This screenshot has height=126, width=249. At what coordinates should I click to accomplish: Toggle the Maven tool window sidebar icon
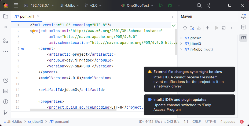pos(243,38)
